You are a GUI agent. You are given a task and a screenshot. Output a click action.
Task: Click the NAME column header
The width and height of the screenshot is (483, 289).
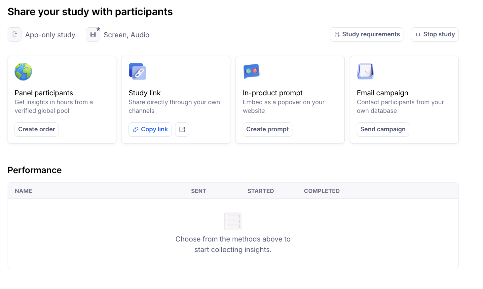click(23, 191)
